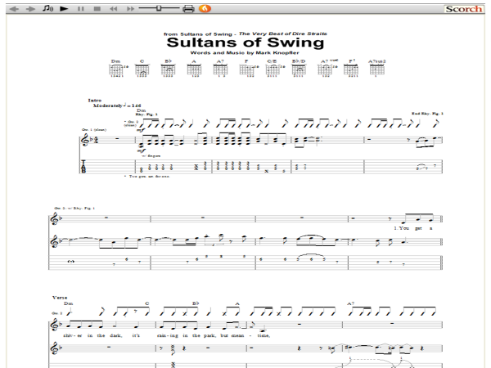Adjust the tempo slider handle

pyautogui.click(x=159, y=8)
